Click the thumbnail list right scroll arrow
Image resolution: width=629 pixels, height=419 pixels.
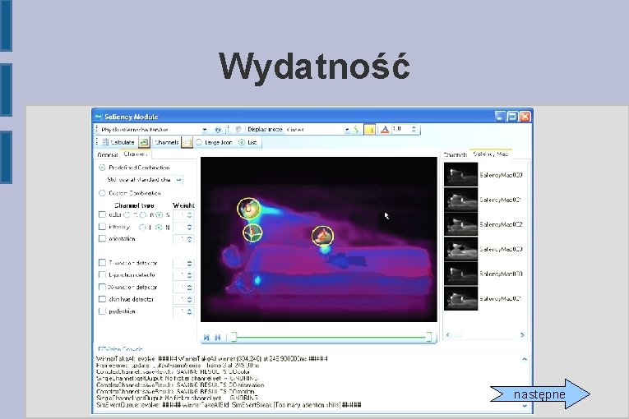pyautogui.click(x=522, y=335)
